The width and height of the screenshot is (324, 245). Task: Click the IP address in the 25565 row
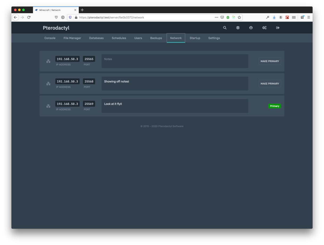pyautogui.click(x=67, y=59)
